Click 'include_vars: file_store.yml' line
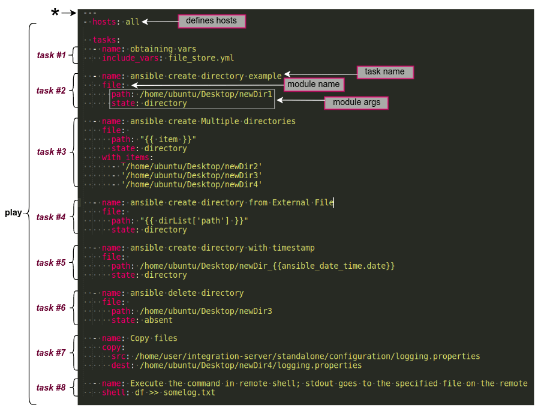Image resolution: width=544 pixels, height=414 pixels. (x=167, y=58)
